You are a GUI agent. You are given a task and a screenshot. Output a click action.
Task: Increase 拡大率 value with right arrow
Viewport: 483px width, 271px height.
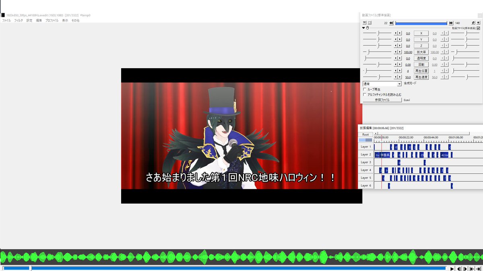(400, 52)
